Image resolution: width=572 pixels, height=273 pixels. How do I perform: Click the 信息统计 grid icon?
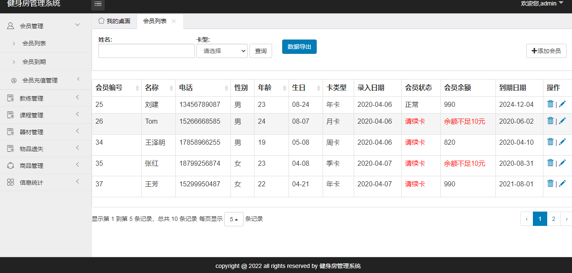[x=11, y=182]
